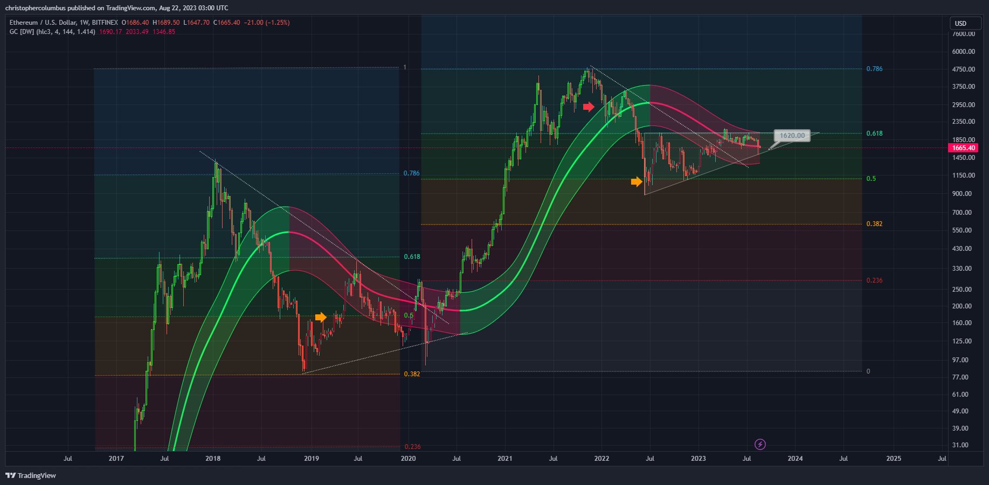The height and width of the screenshot is (485, 989).
Task: Click the publisher header line text
Action: [x=116, y=8]
